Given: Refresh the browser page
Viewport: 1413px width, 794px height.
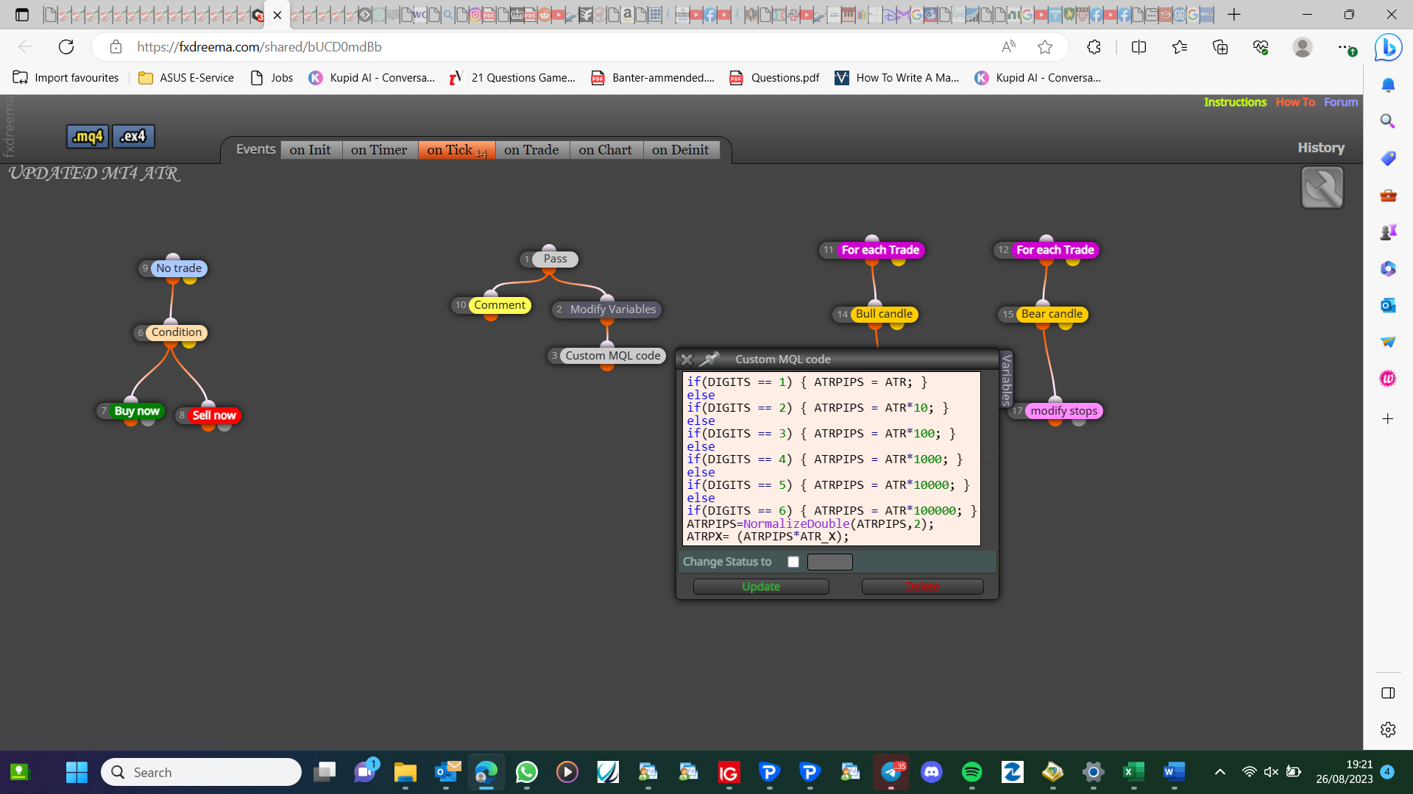Looking at the screenshot, I should [66, 47].
